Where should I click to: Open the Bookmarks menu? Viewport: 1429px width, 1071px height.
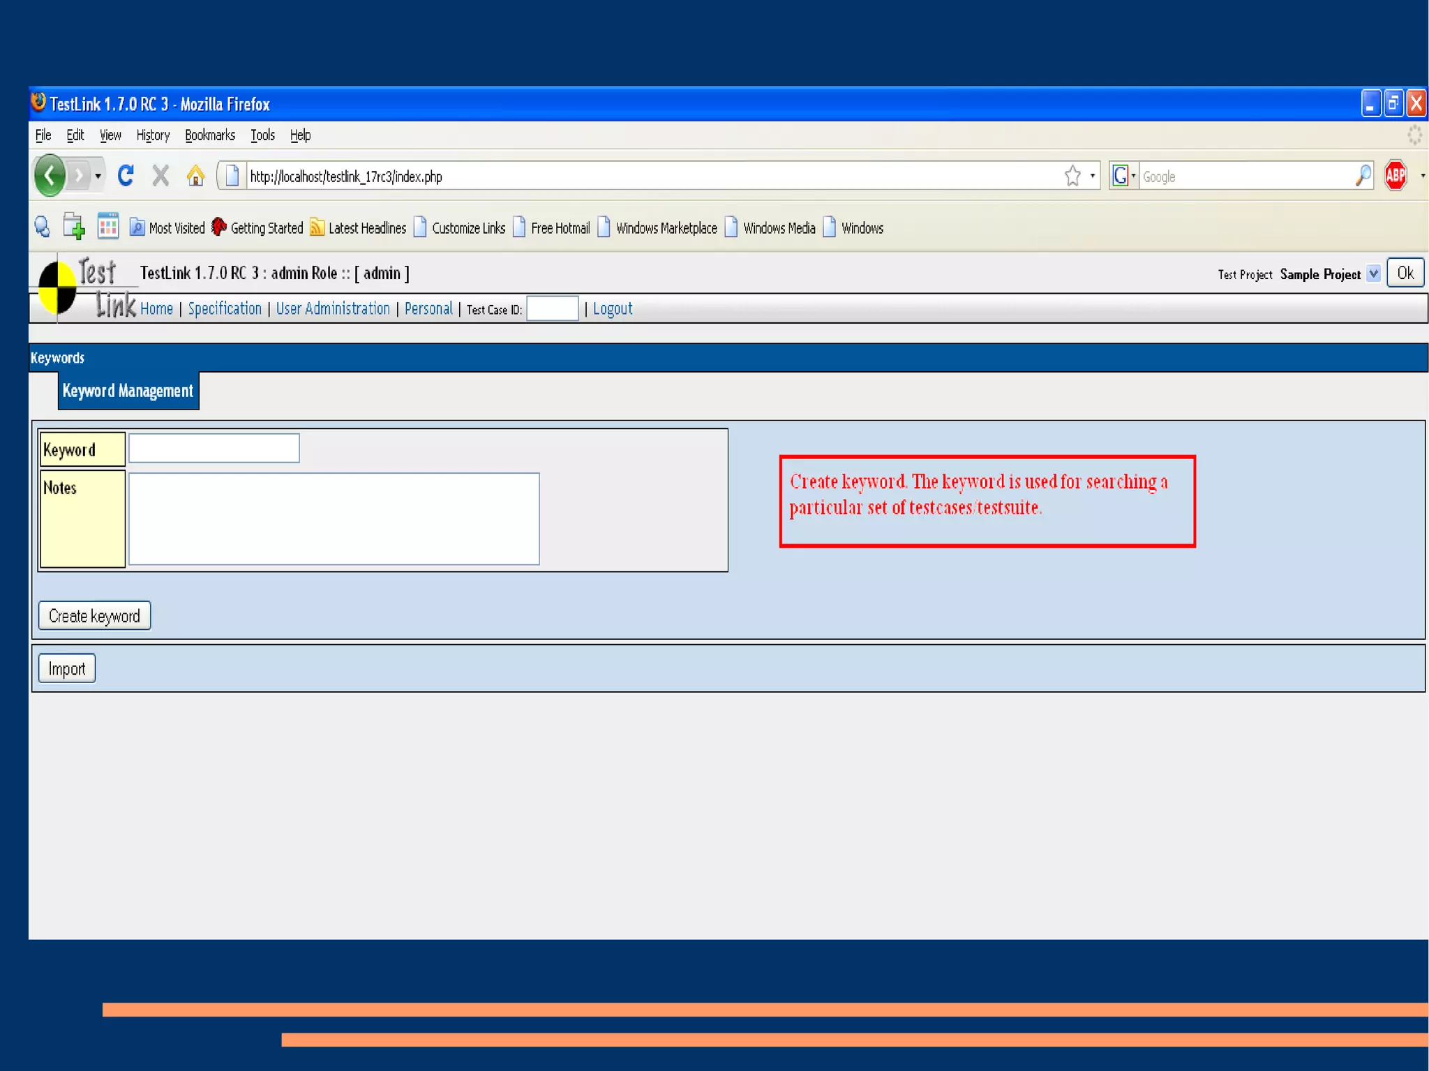(210, 135)
